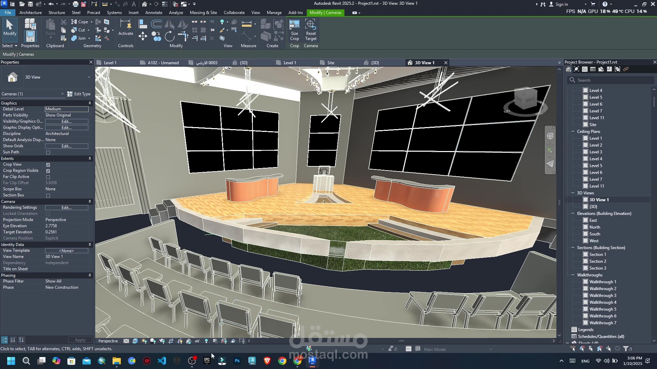
Task: Toggle Sun Path icon in view control bar
Action: (x=144, y=341)
